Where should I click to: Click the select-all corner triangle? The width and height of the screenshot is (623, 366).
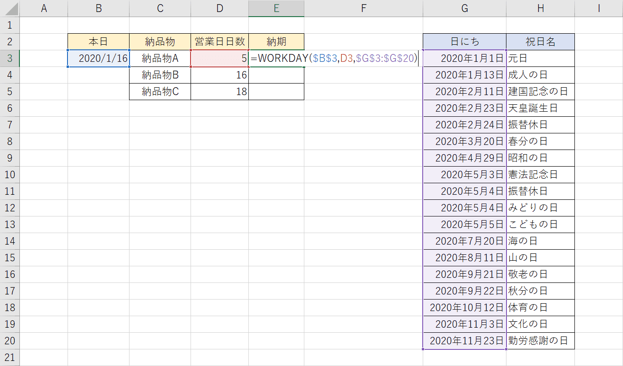coord(10,8)
